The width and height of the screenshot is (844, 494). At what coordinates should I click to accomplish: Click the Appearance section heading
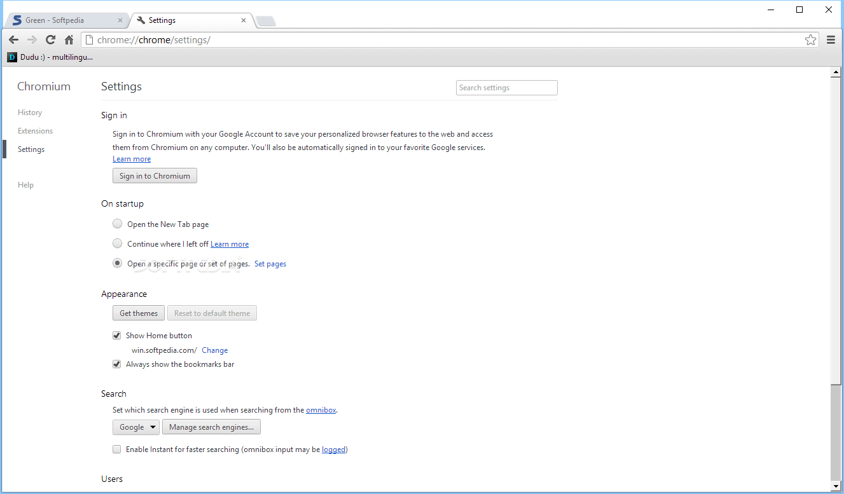[x=124, y=294]
